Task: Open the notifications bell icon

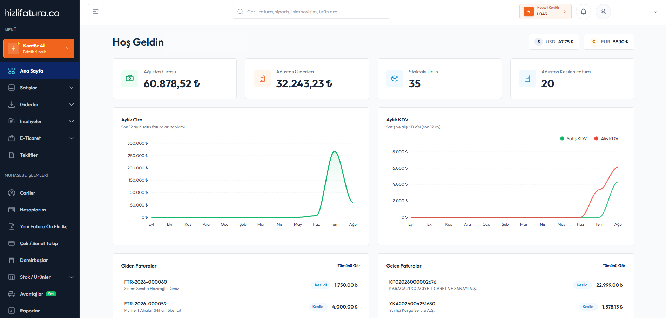Action: (x=584, y=12)
